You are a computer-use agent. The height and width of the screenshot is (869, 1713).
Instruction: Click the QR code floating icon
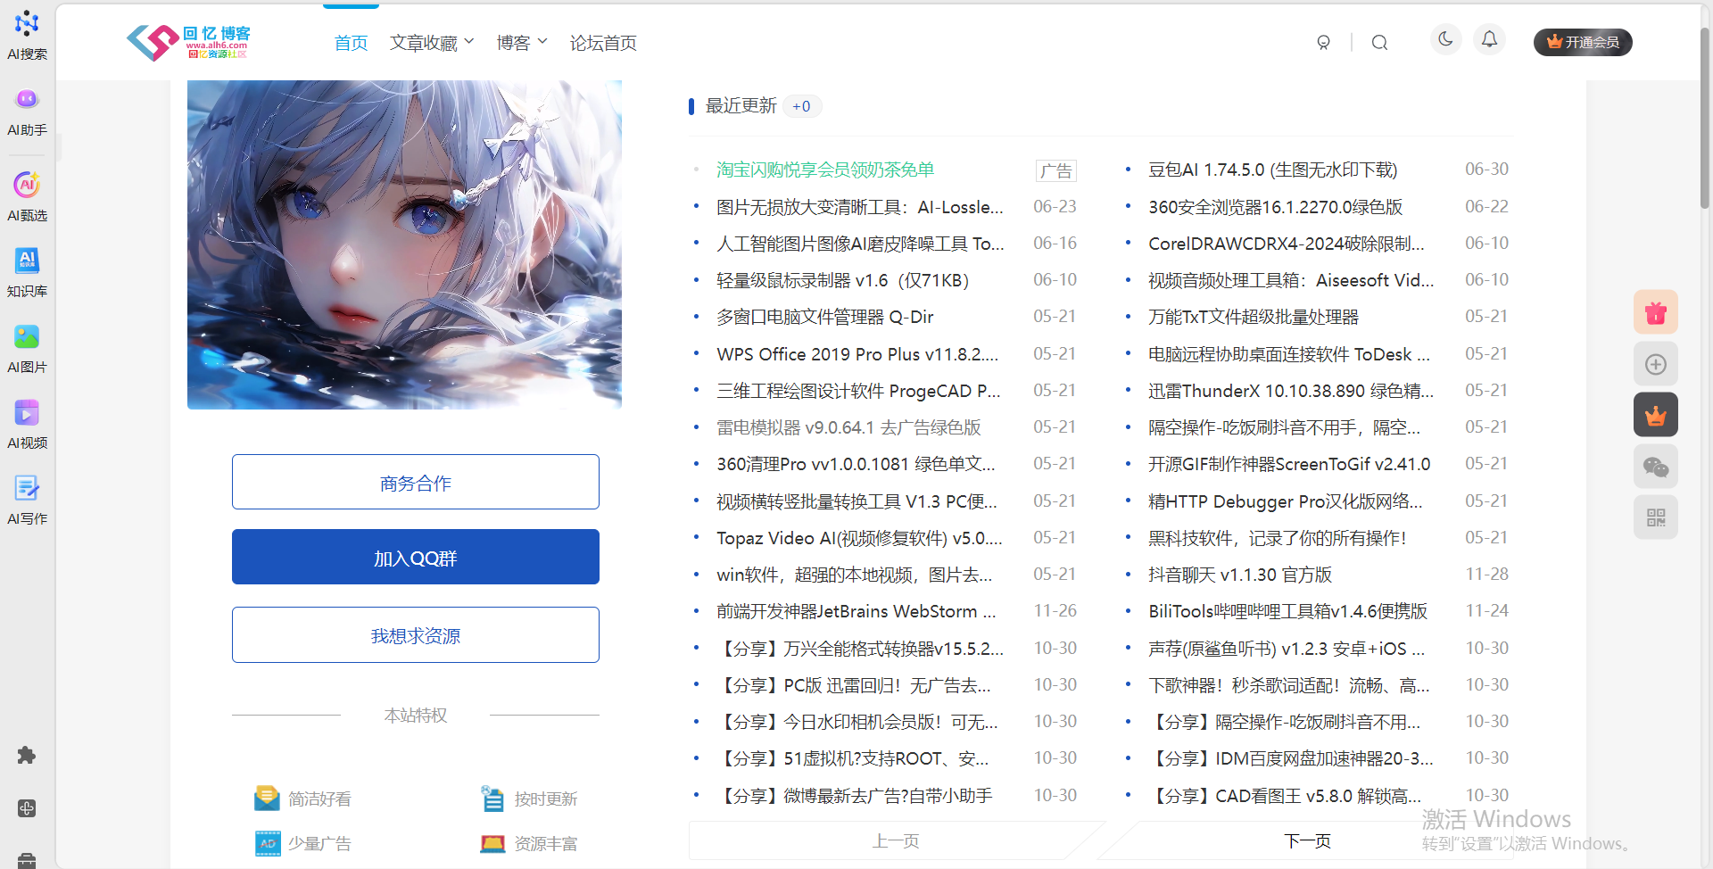tap(1656, 517)
